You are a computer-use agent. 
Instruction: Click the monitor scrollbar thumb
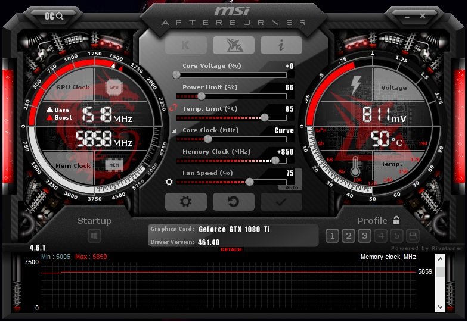pos(440,271)
